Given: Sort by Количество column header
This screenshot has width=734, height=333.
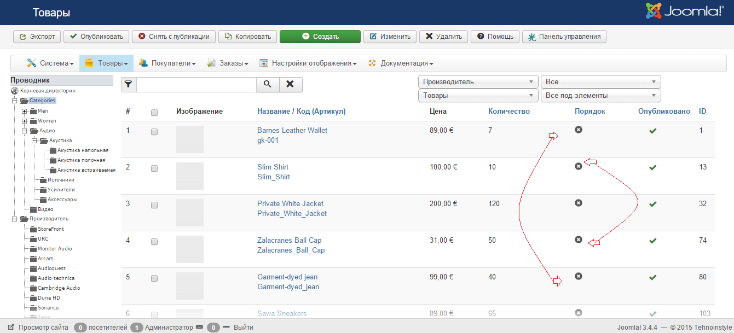Looking at the screenshot, I should point(509,111).
